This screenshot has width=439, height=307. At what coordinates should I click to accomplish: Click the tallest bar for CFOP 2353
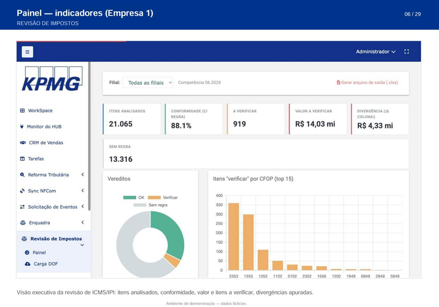pyautogui.click(x=233, y=237)
